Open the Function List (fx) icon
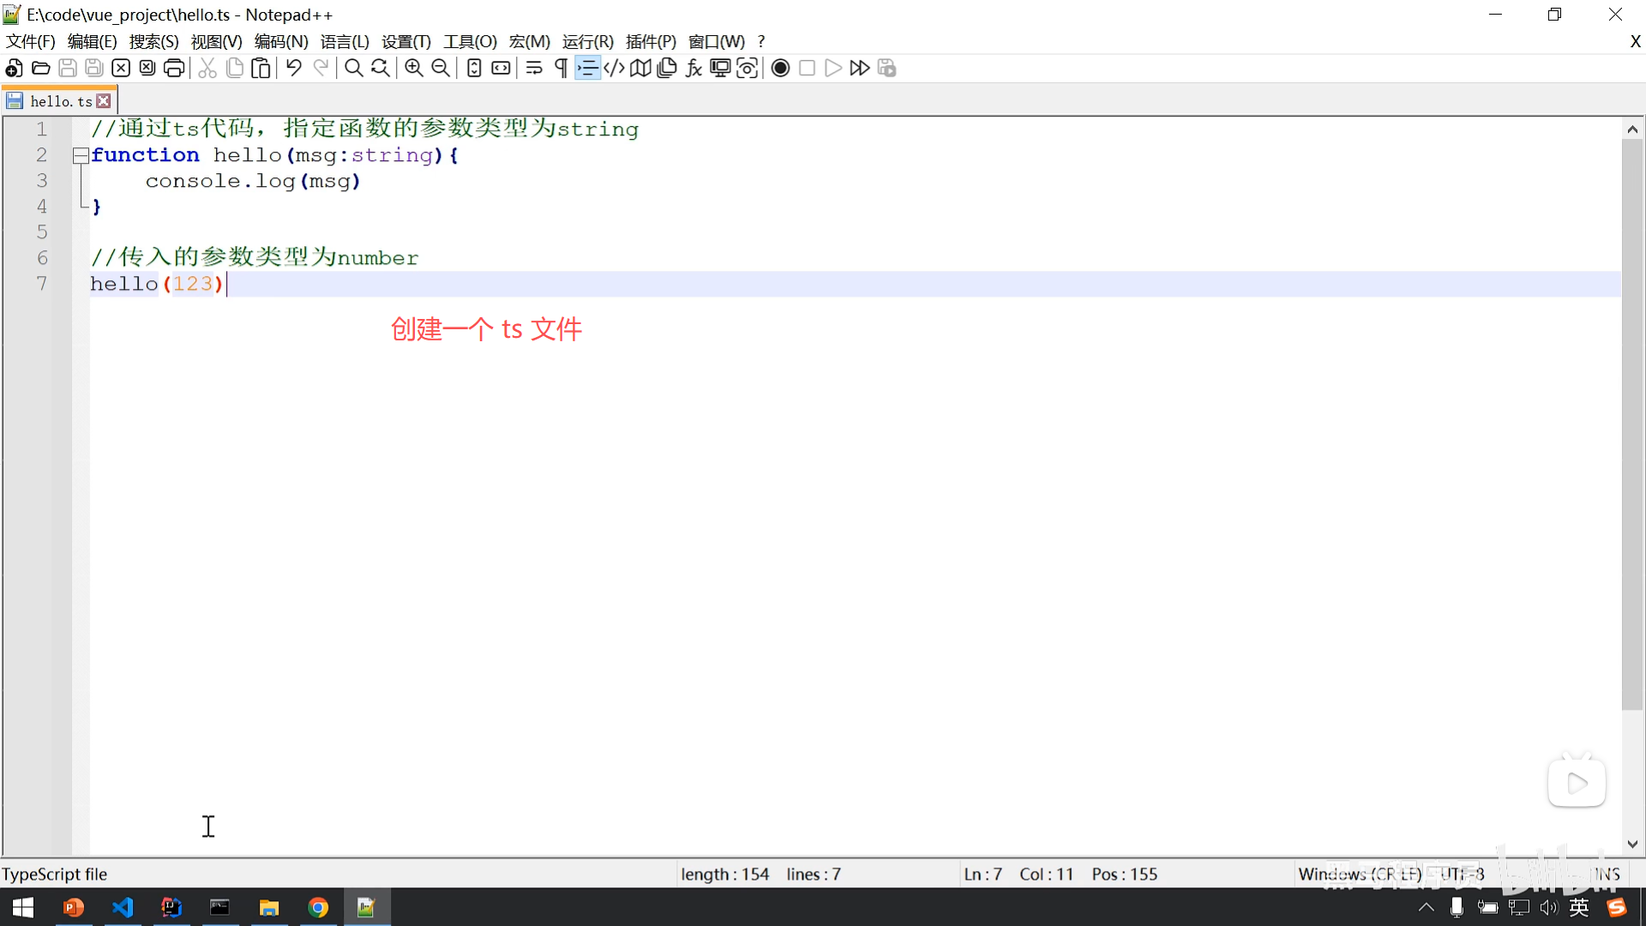The image size is (1646, 926). tap(694, 69)
